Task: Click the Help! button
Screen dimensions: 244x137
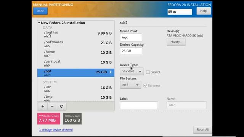Action: (x=204, y=11)
